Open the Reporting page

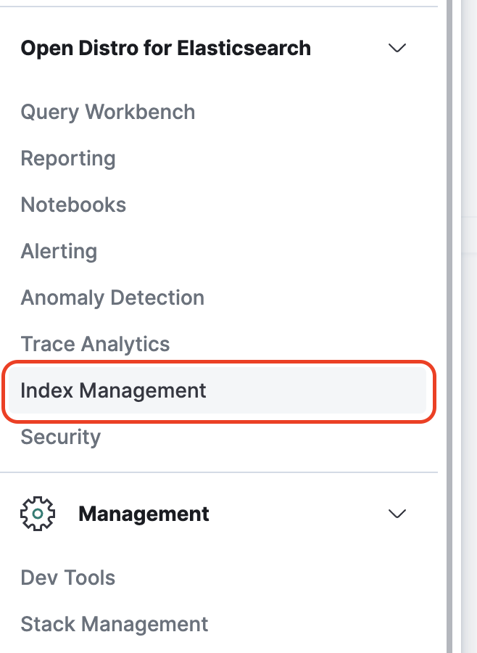68,159
